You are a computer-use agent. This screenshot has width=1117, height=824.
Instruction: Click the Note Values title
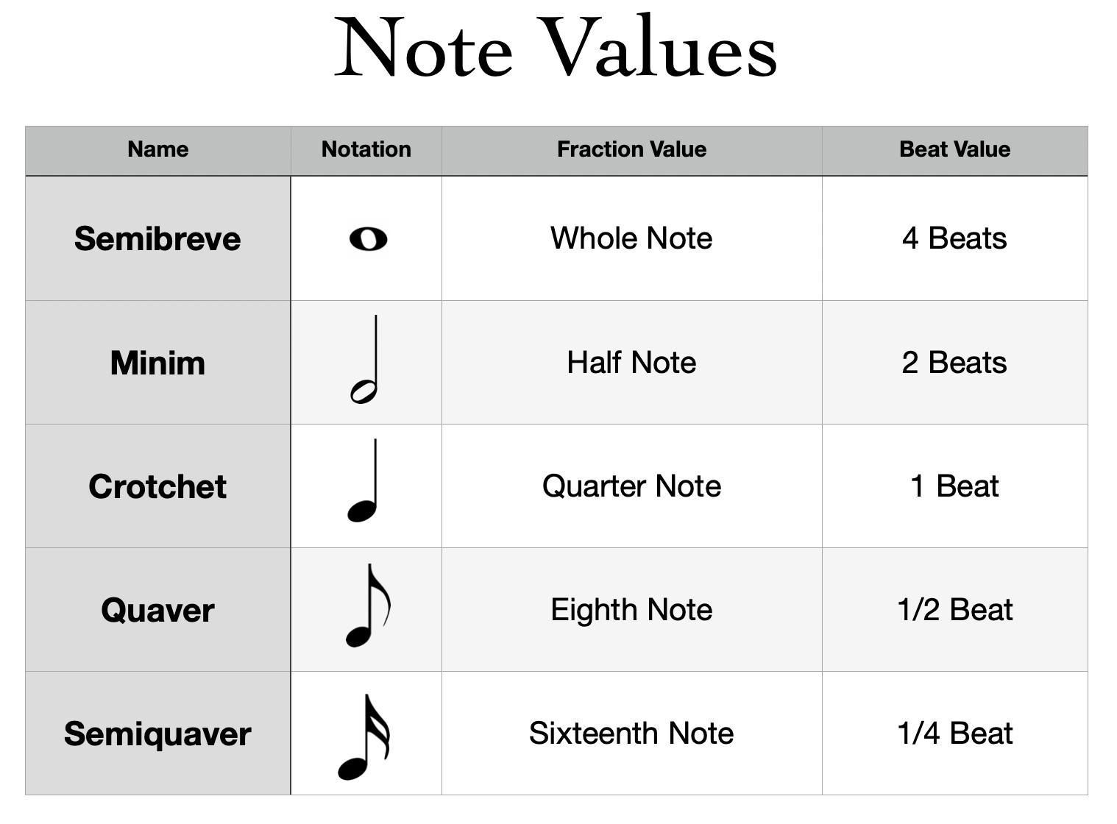pyautogui.click(x=556, y=47)
